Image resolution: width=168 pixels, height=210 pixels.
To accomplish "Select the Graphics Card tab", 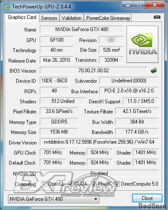I will pos(22,17).
